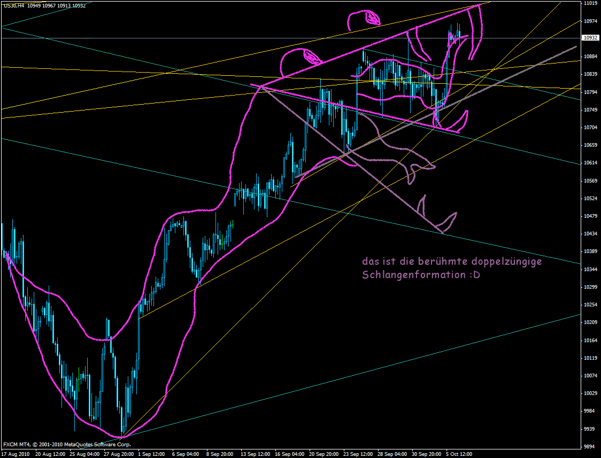Click the price axis value 10299
The width and height of the screenshot is (601, 458).
[x=591, y=287]
